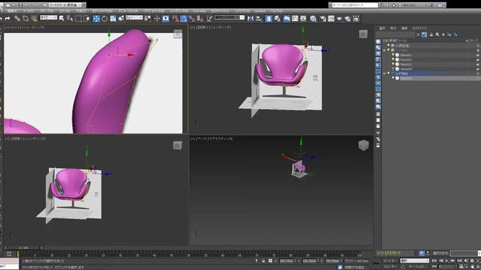Toggle visibility bulb for Plane003
481x270 pixels.
coord(393,64)
